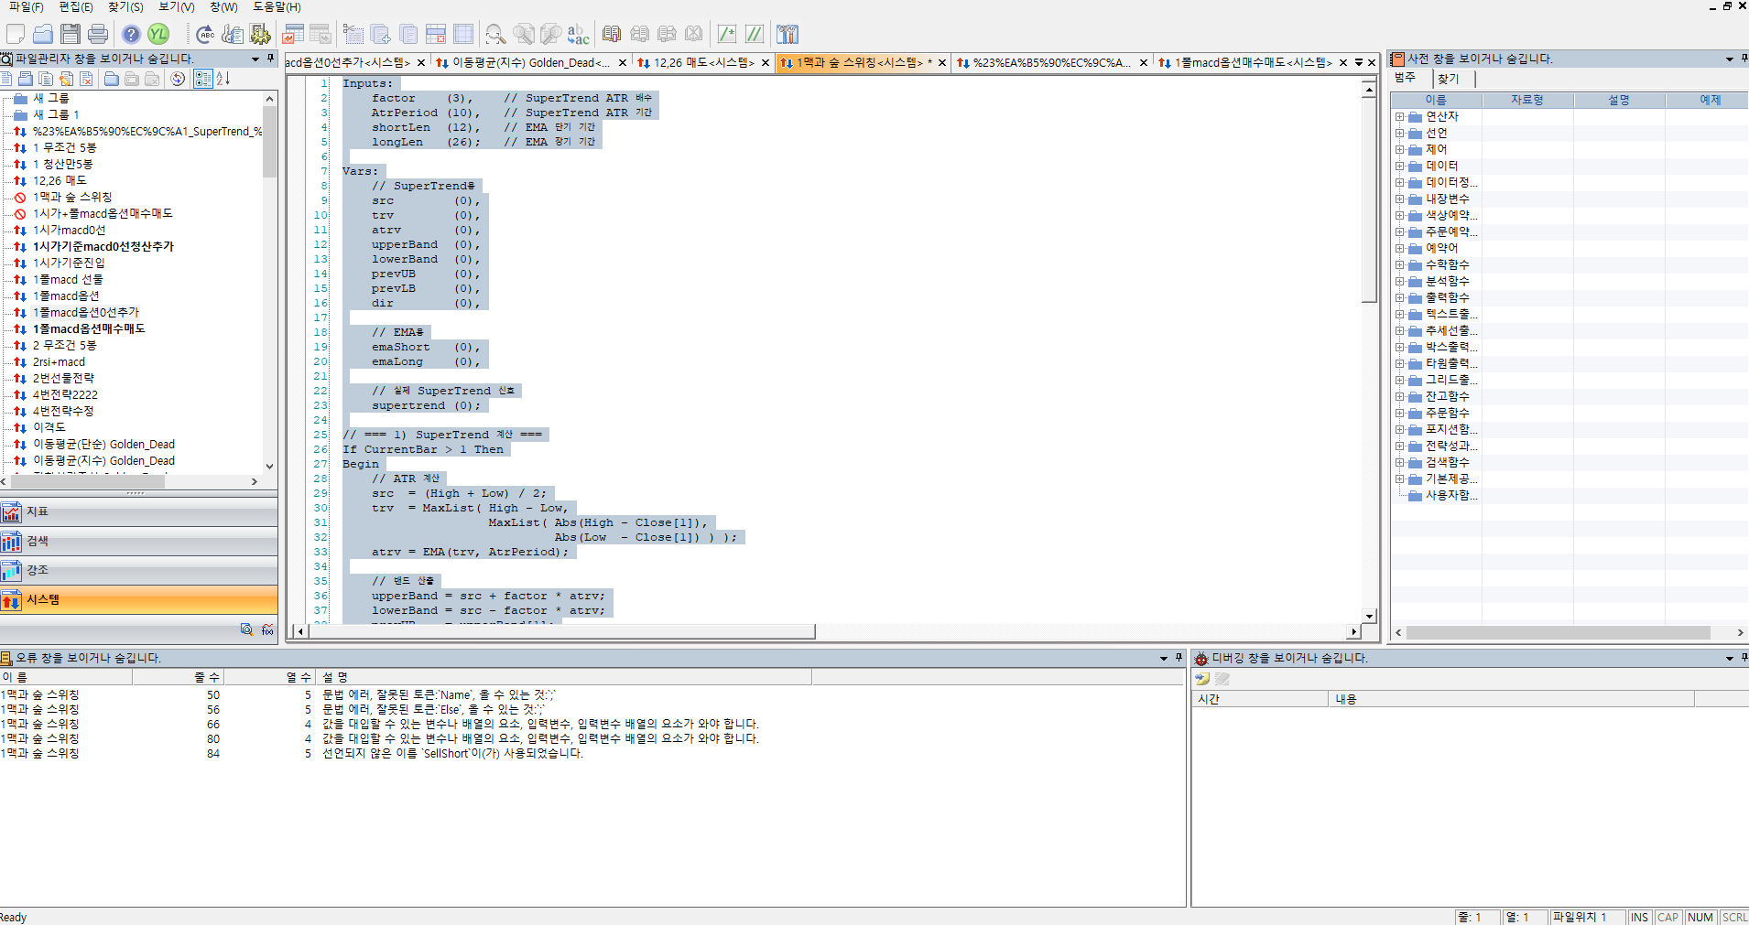Toggle grouped tree view button in file manager
The width and height of the screenshot is (1749, 925).
coord(202,79)
